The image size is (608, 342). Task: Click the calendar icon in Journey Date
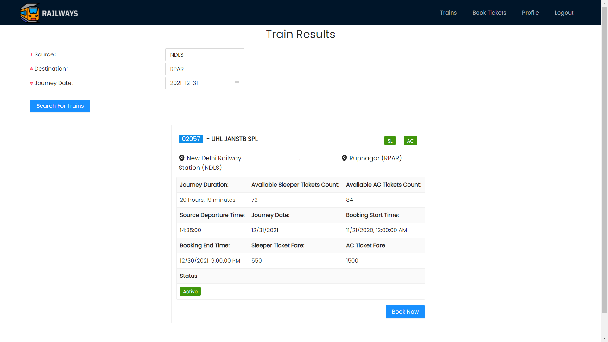pos(237,83)
